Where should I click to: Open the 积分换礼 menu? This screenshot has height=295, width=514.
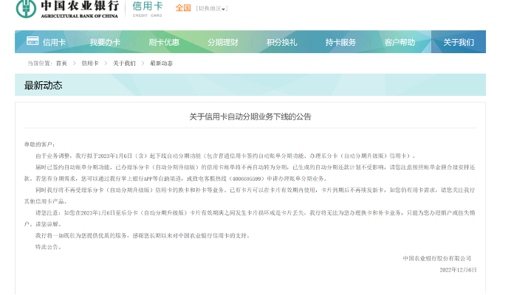click(x=281, y=42)
